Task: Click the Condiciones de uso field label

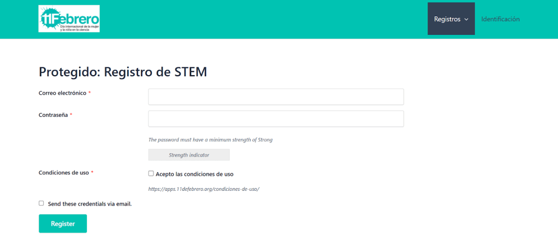Action: tap(63, 173)
